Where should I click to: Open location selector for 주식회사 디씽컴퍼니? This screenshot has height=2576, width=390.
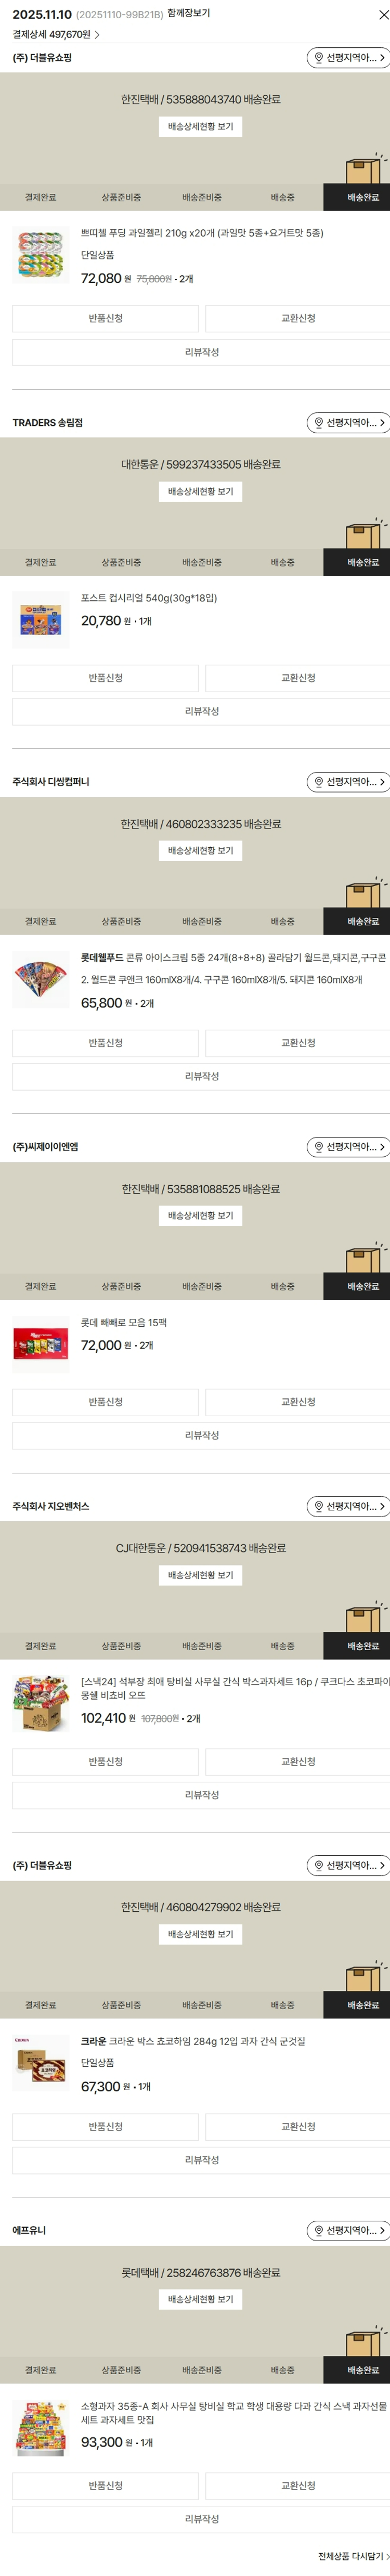(347, 782)
